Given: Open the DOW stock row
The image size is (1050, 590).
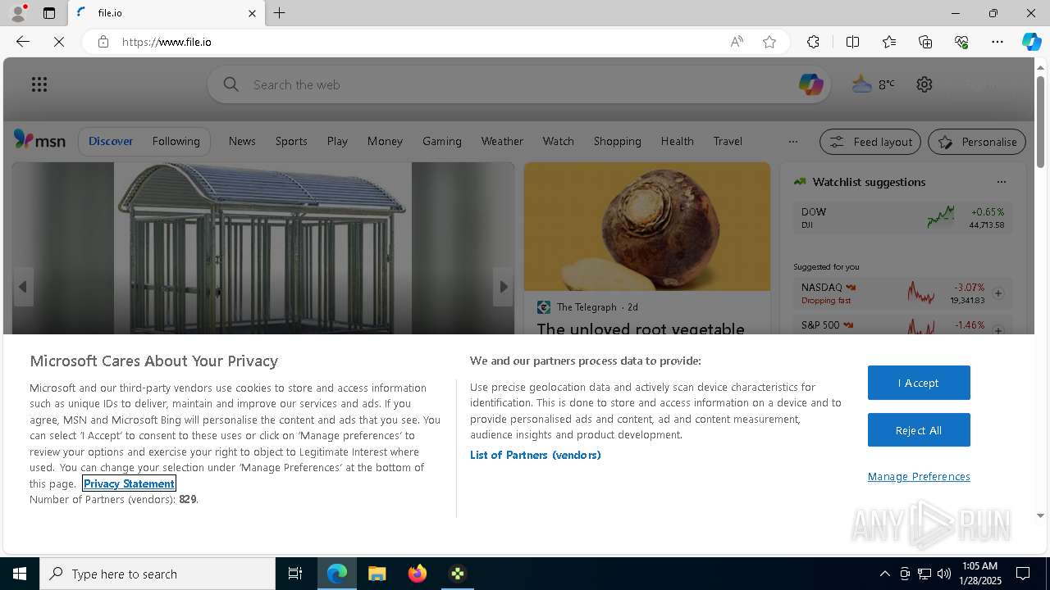Looking at the screenshot, I should tap(902, 217).
